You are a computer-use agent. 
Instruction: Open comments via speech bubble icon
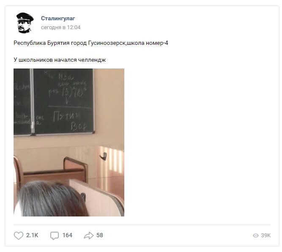tap(54, 236)
